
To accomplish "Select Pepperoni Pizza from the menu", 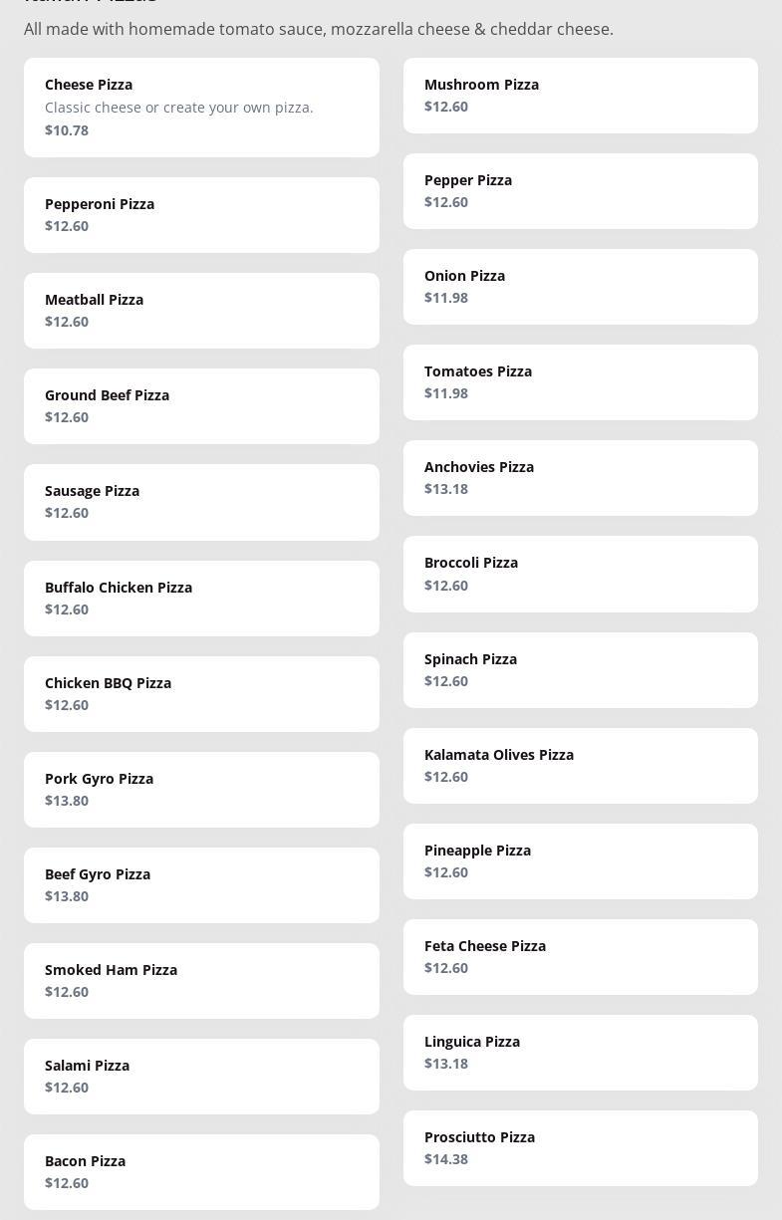I will click(201, 215).
